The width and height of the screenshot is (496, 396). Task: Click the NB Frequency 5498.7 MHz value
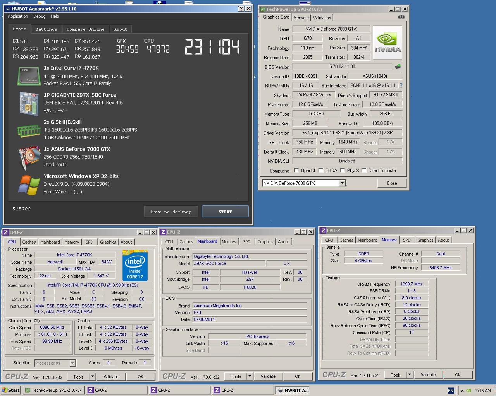point(441,268)
